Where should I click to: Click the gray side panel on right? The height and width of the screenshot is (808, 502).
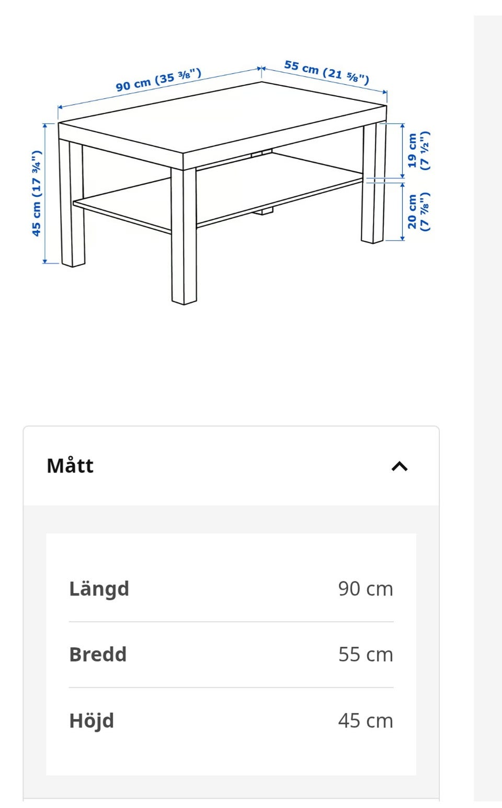pos(487,408)
